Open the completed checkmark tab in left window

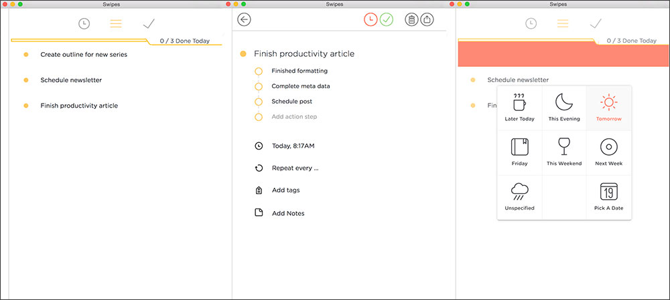click(149, 24)
